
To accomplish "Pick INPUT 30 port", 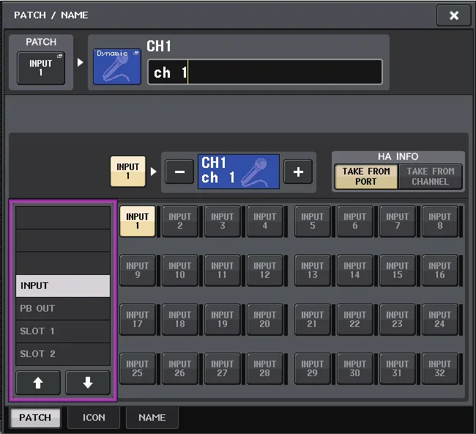I will 355,369.
